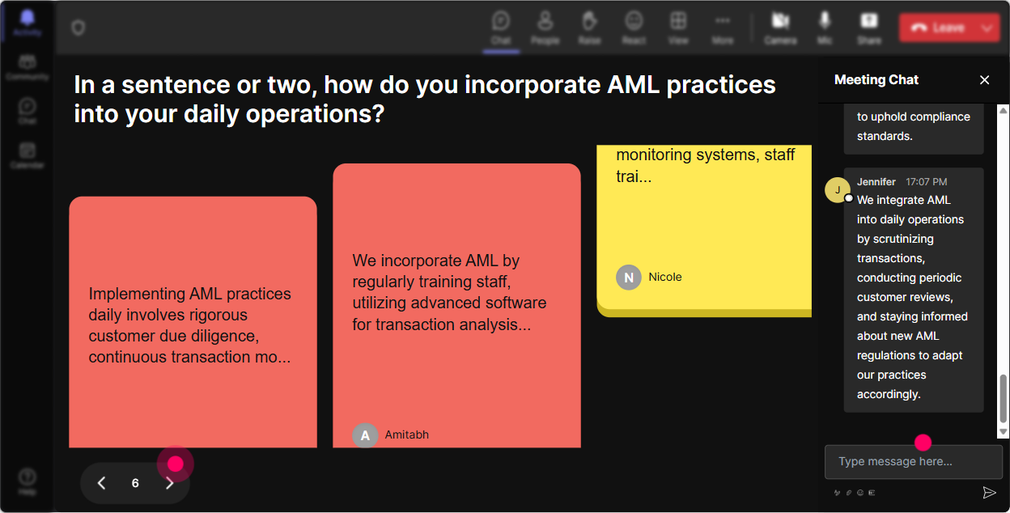The height and width of the screenshot is (513, 1010).
Task: Open emoji picker below message box
Action: coord(860,492)
